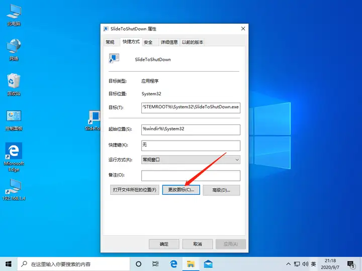Open the notification center icon

(351, 264)
